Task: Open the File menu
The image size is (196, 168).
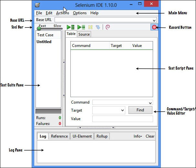Action: coord(39,13)
